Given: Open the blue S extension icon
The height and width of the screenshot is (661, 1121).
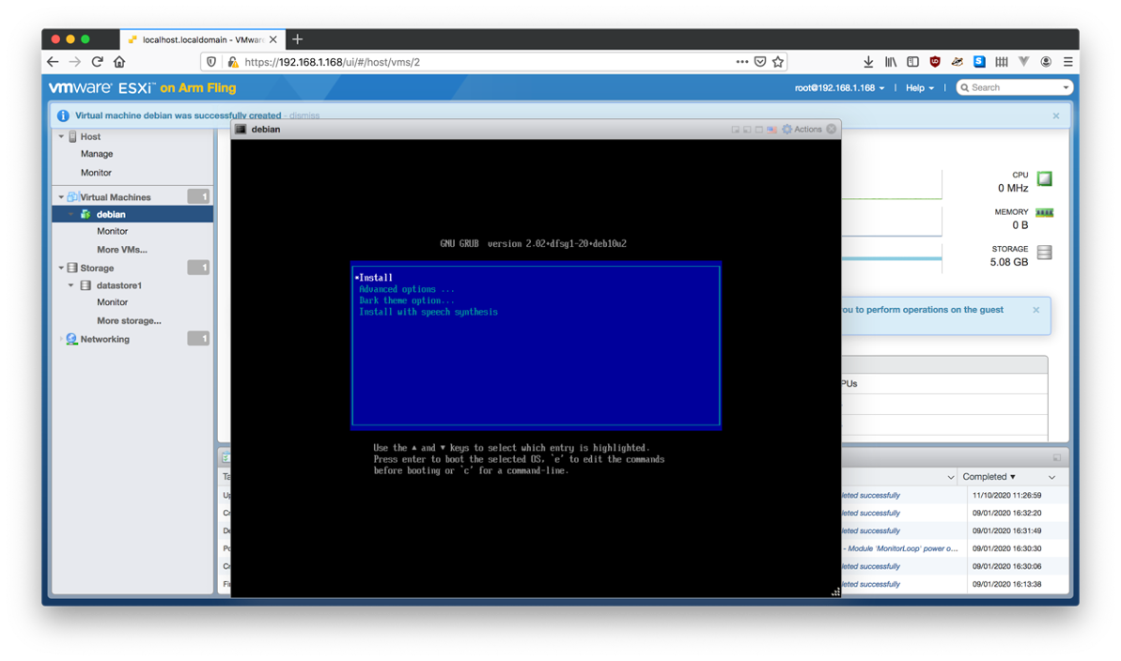Looking at the screenshot, I should click(979, 62).
